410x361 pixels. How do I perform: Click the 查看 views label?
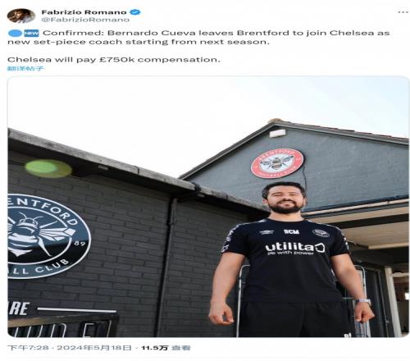click(x=180, y=348)
